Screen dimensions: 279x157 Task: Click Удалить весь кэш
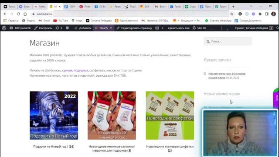(x=178, y=28)
